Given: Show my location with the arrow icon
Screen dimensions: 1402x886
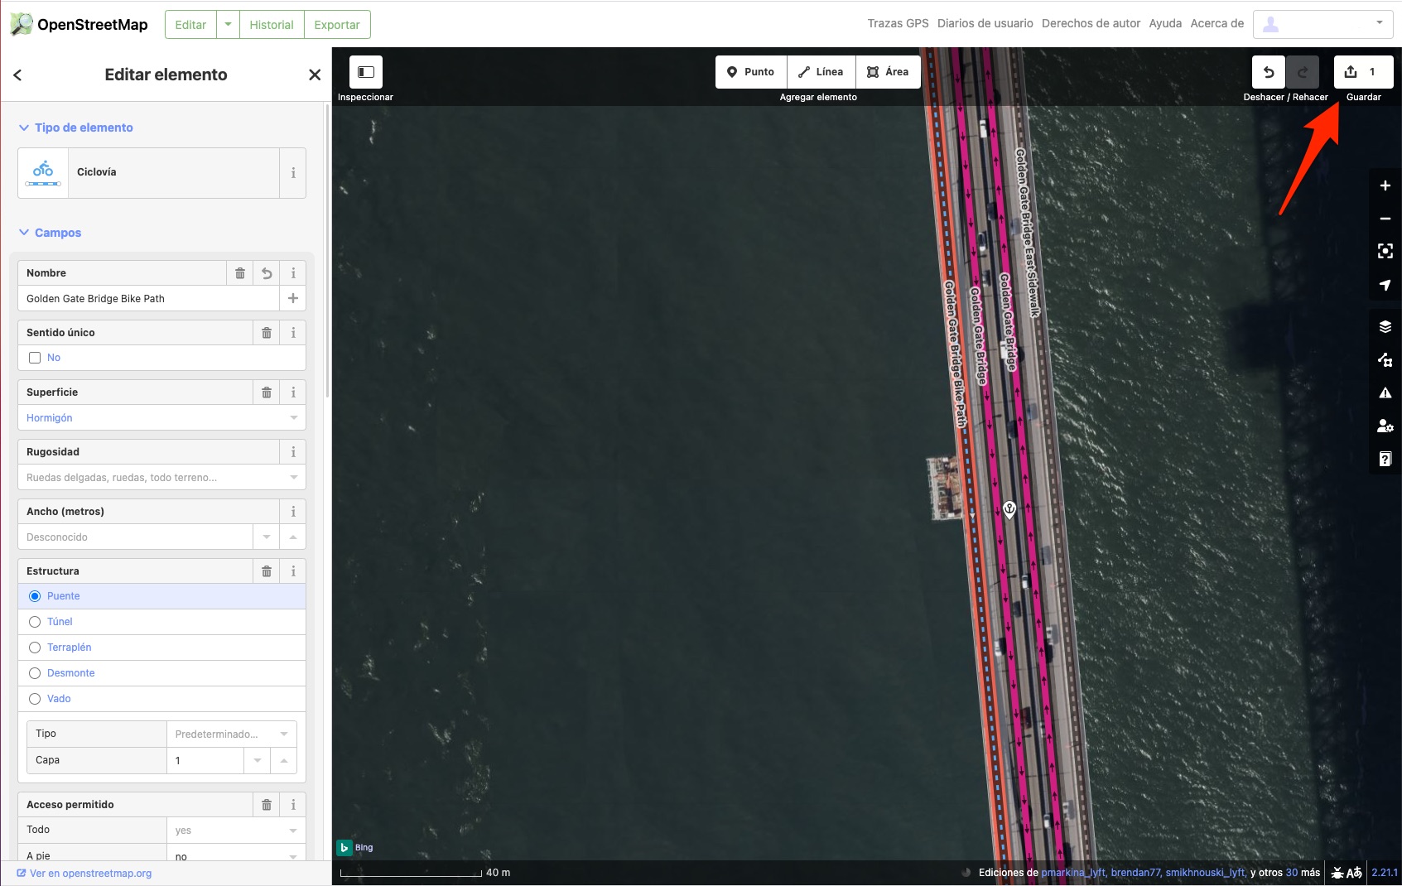Looking at the screenshot, I should coord(1385,285).
